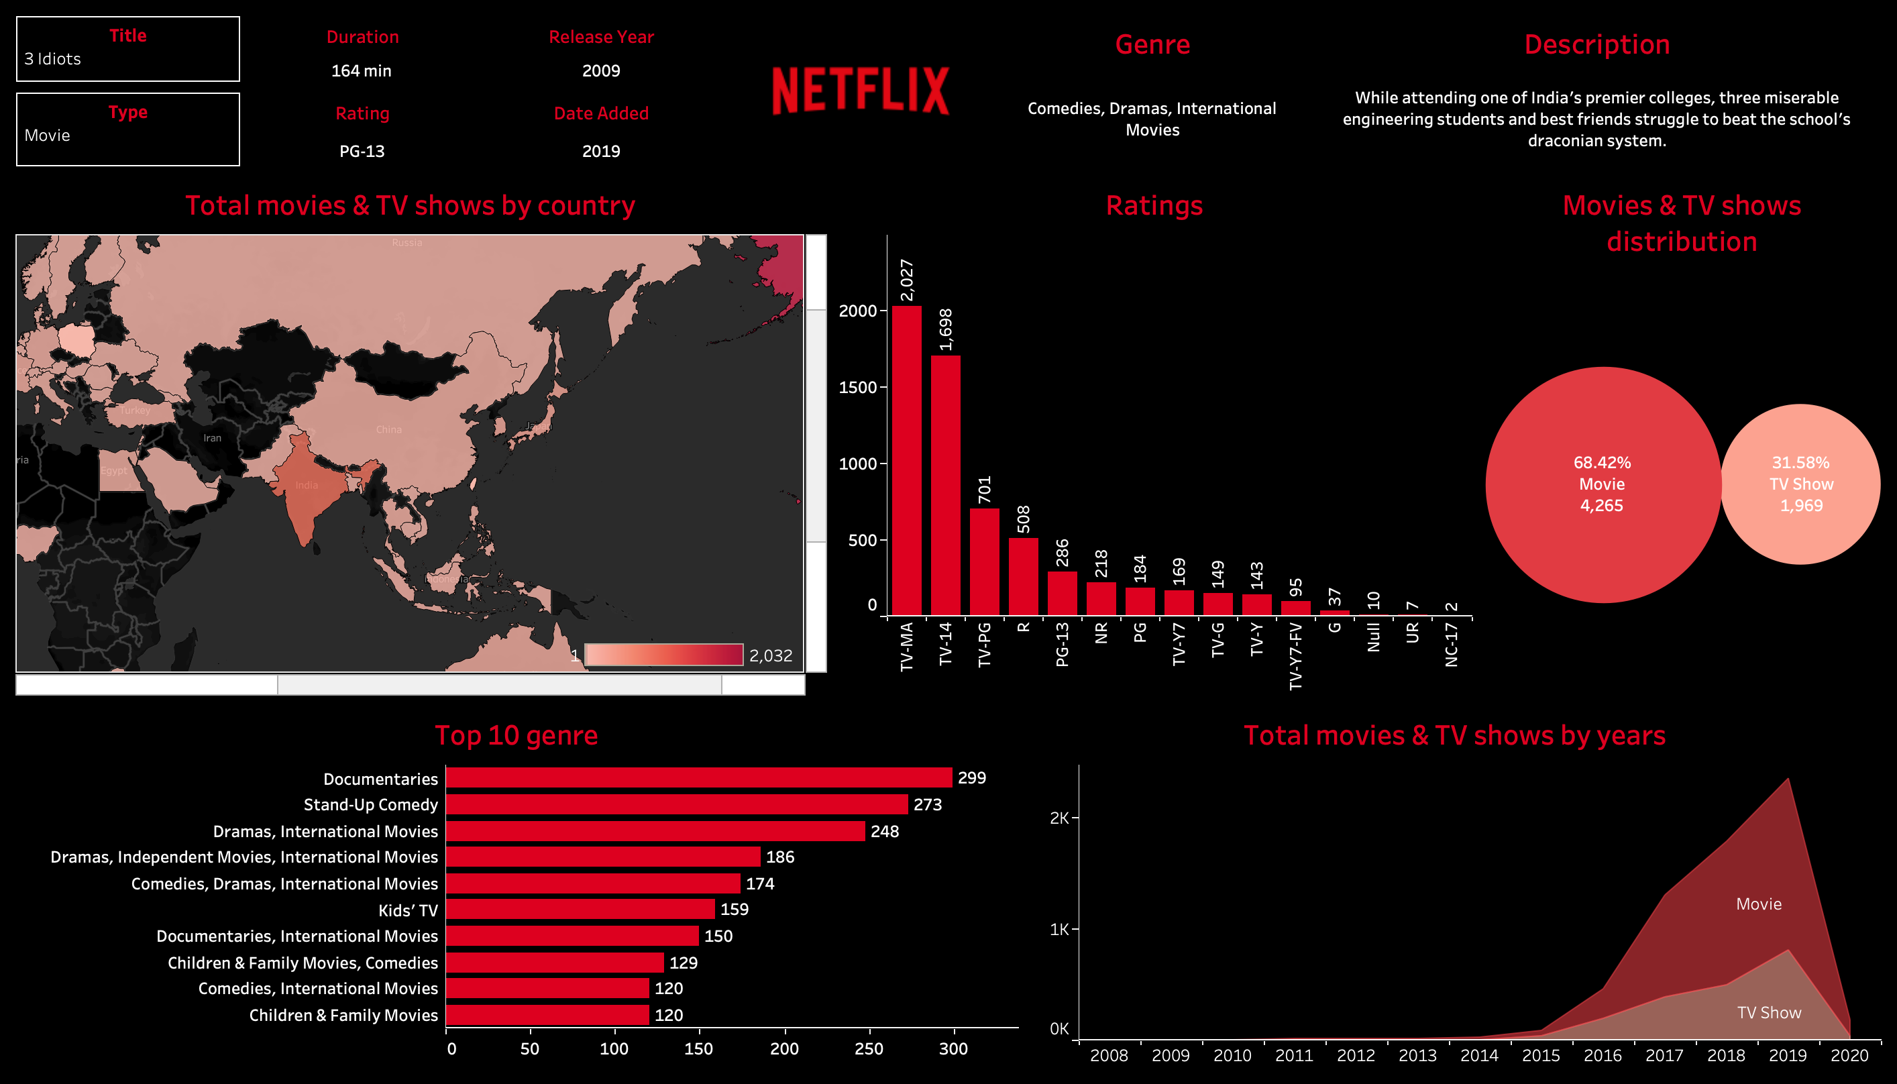Open the Title filter box showing 3 Idiots
This screenshot has height=1084, width=1897.
pyautogui.click(x=127, y=49)
